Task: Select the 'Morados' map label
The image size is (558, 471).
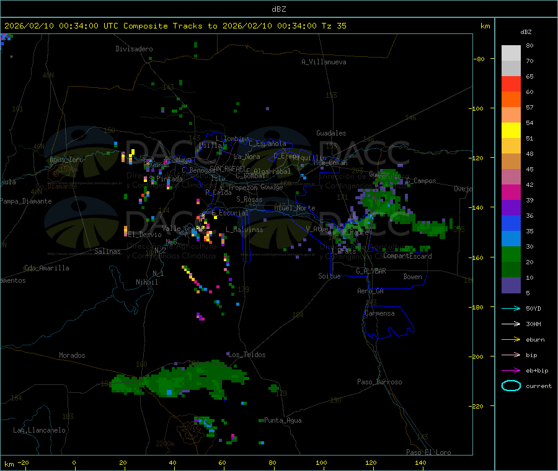Action: pos(72,355)
